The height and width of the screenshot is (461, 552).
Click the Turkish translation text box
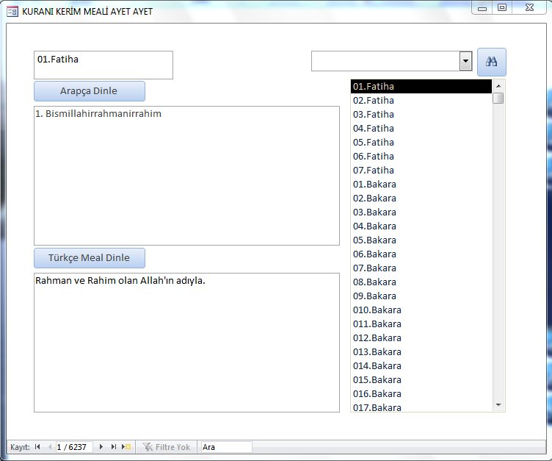point(186,342)
